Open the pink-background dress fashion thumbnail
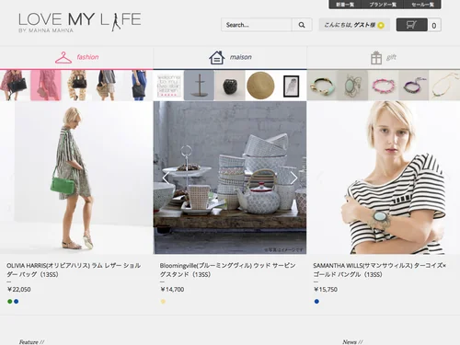This screenshot has width=460, height=345. [46, 86]
